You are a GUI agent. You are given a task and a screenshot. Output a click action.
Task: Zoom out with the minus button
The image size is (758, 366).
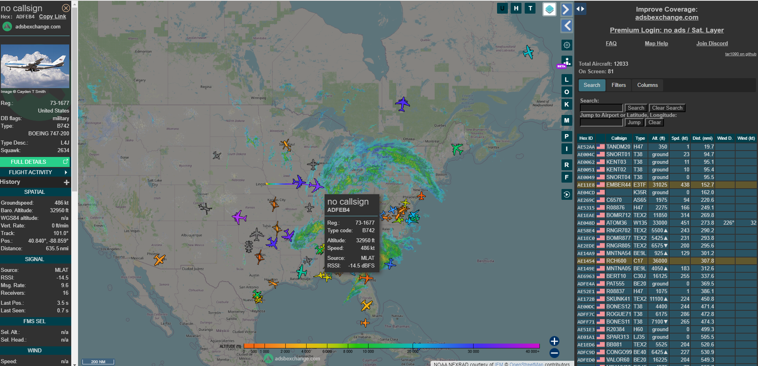(x=554, y=353)
